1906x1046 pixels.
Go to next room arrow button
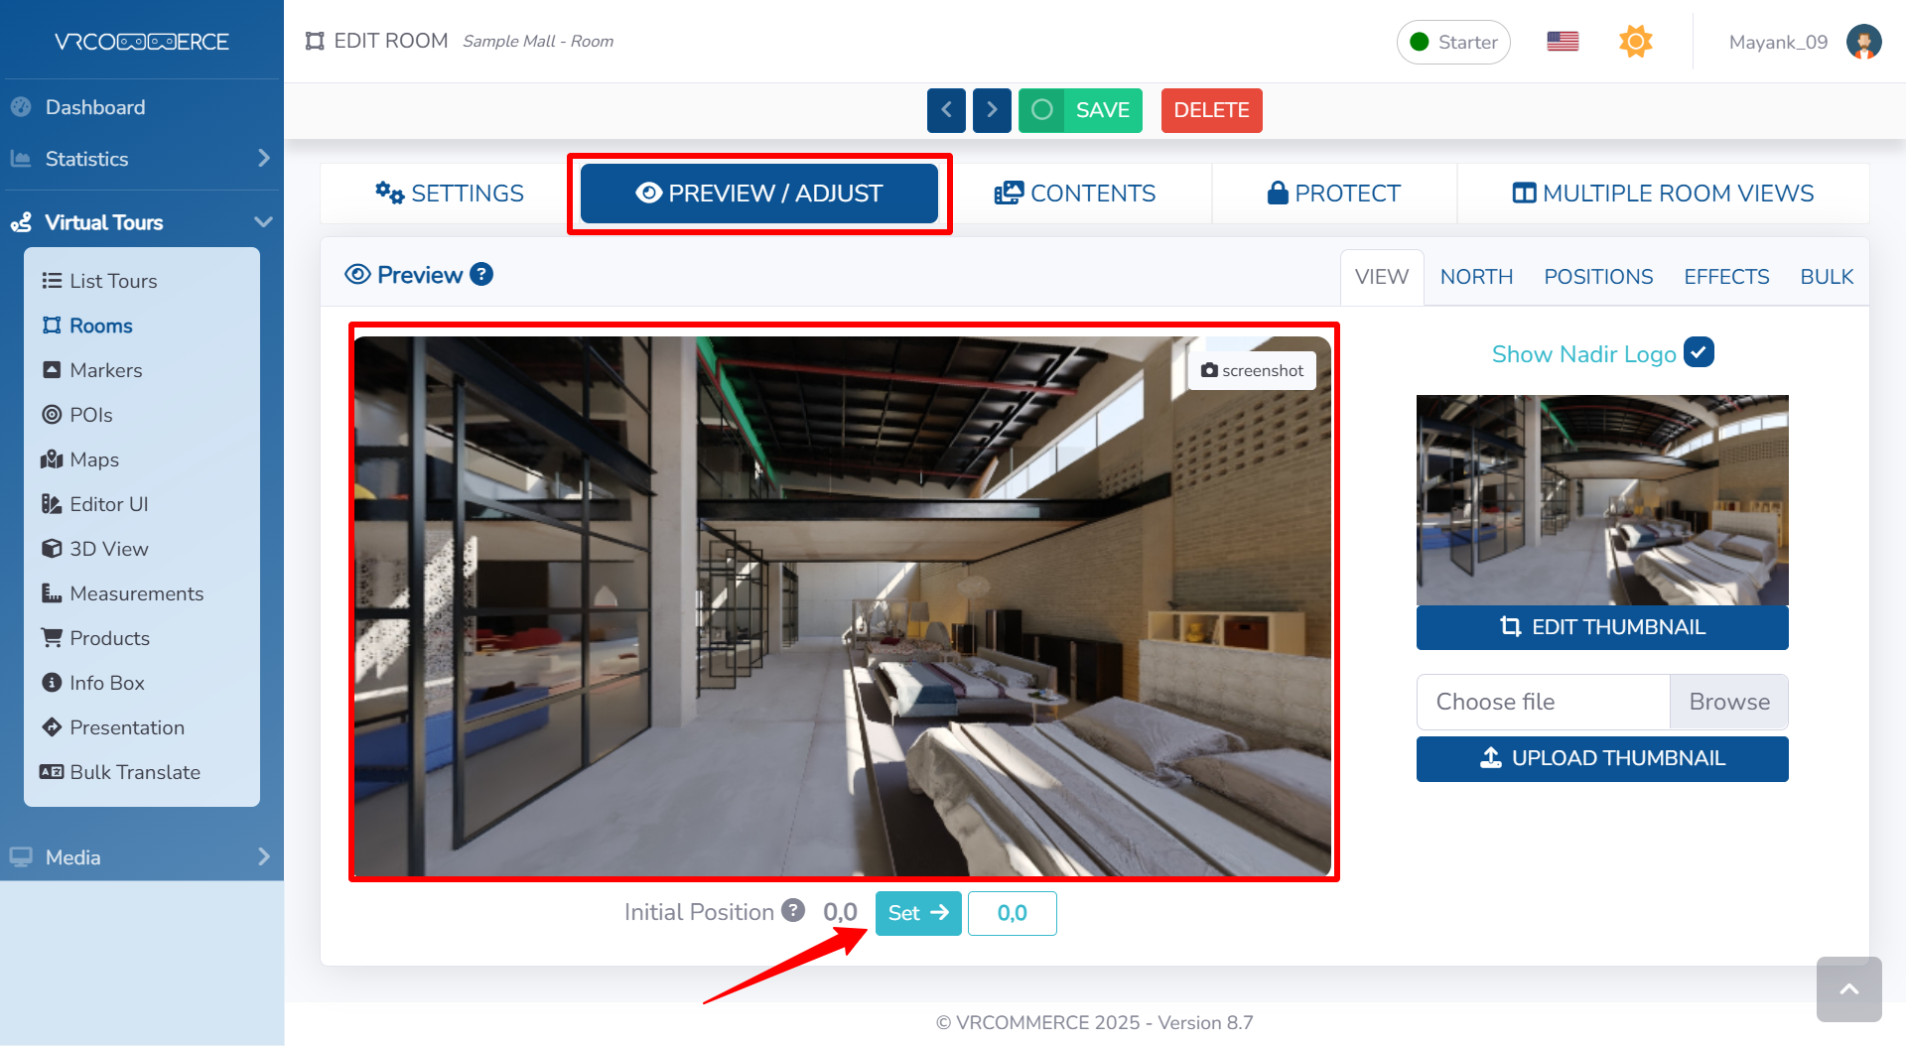pyautogui.click(x=992, y=110)
